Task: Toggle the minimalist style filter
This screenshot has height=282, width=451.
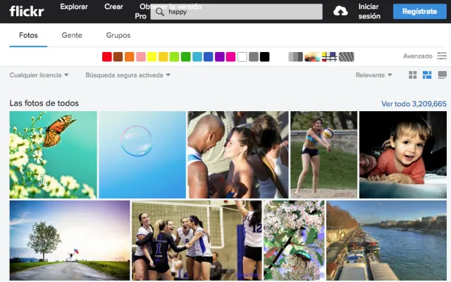Action: point(328,57)
